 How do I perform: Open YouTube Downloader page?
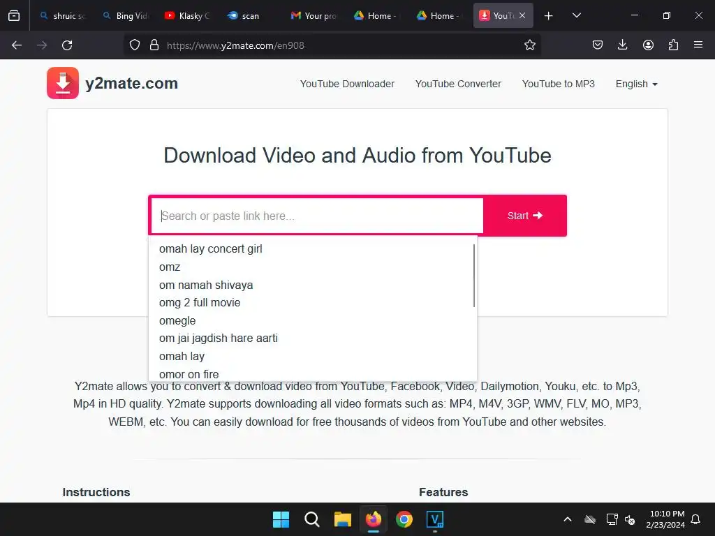pos(347,84)
